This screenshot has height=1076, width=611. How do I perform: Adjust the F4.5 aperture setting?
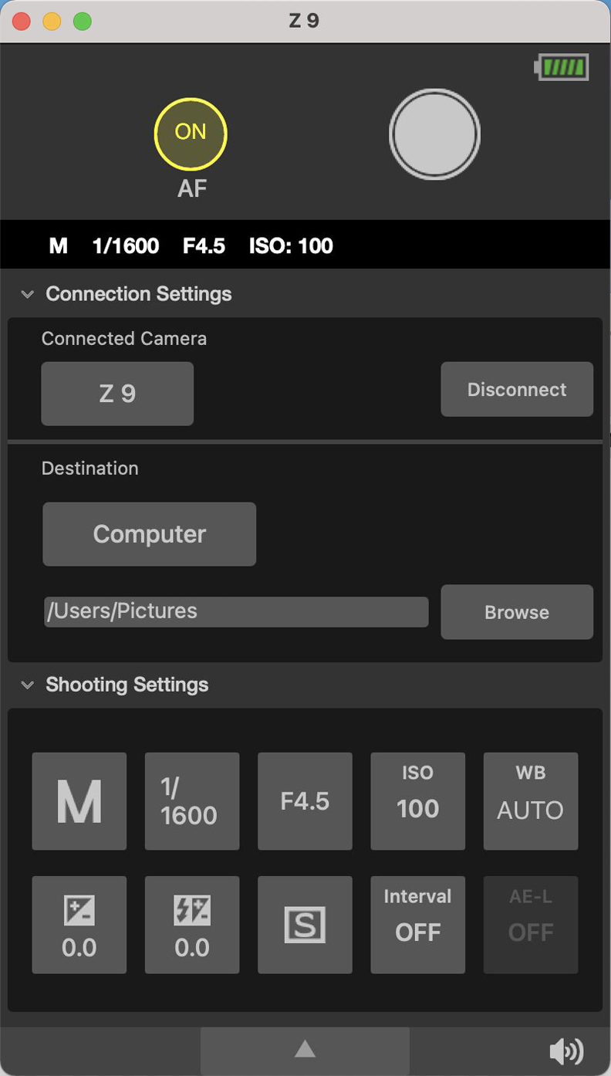(x=305, y=801)
